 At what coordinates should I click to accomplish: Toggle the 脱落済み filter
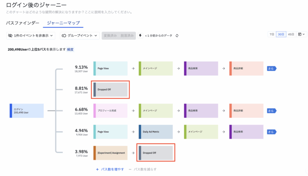(x=127, y=36)
